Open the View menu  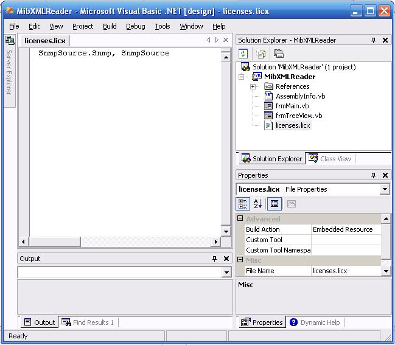coord(56,26)
